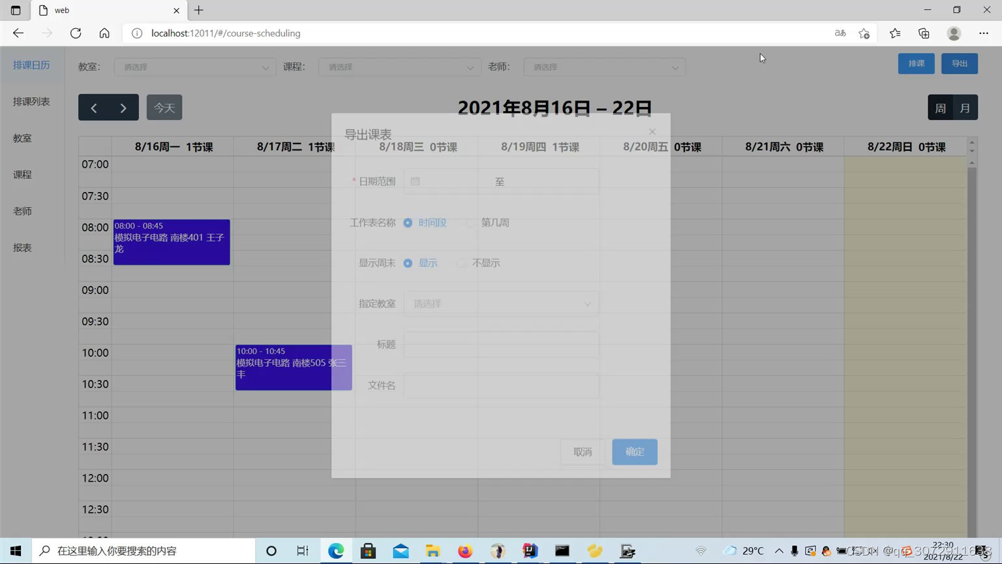The height and width of the screenshot is (564, 1002).
Task: Open Firefox from taskbar
Action: point(465,551)
